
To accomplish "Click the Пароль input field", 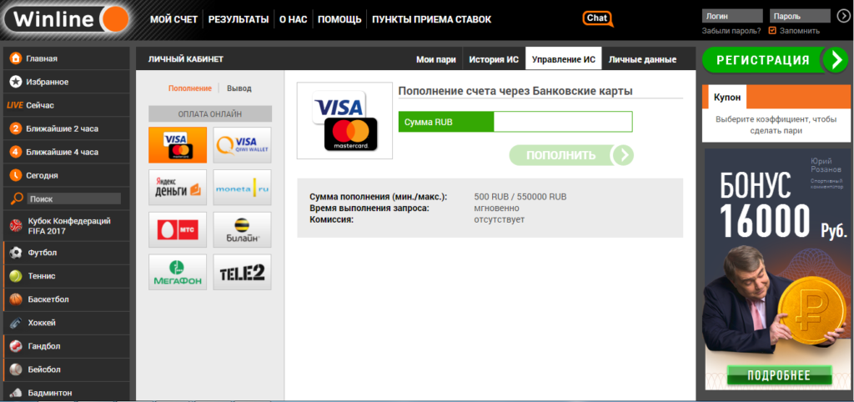I will point(800,16).
